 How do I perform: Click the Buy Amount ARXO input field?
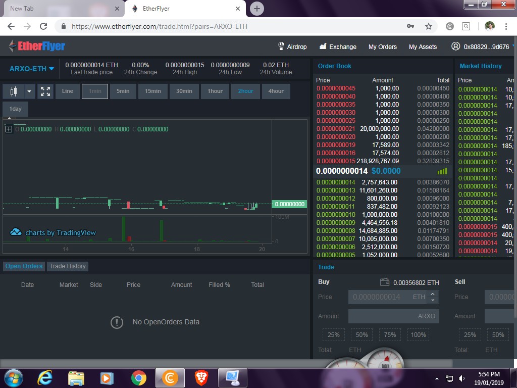[x=394, y=316]
